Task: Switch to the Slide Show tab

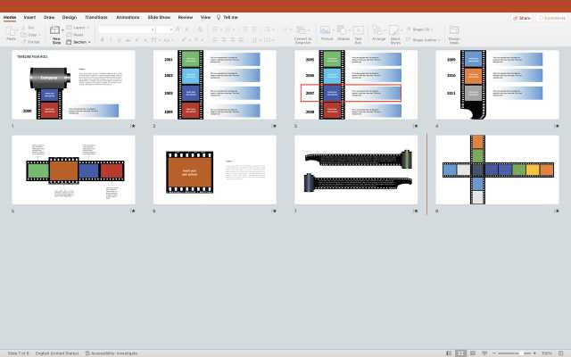Action: pos(159,17)
